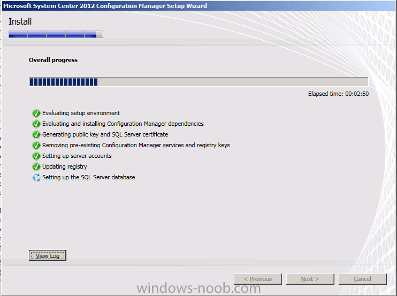
Task: Click the in-progress icon for SQL Server database
Action: (36, 178)
